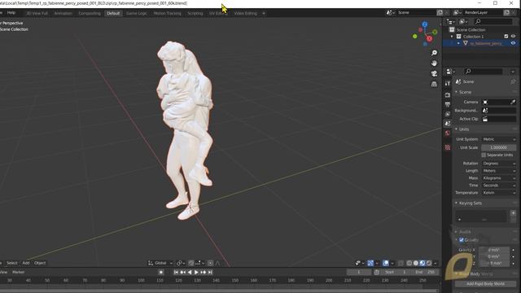Select rendered viewport shading

(429, 263)
